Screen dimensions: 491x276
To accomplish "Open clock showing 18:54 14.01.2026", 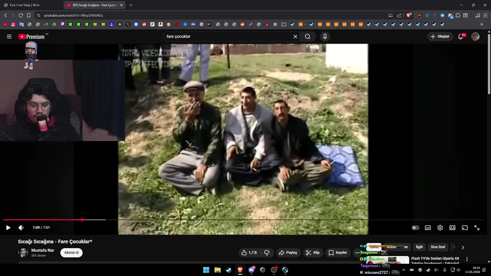I will 473,270.
